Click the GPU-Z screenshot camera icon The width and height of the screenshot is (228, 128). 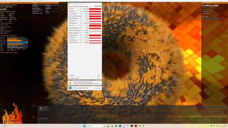96,6
